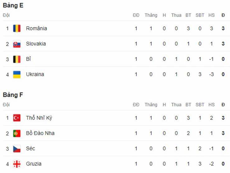Click the Bảng E group heading
The height and width of the screenshot is (173, 230).
pyautogui.click(x=13, y=5)
